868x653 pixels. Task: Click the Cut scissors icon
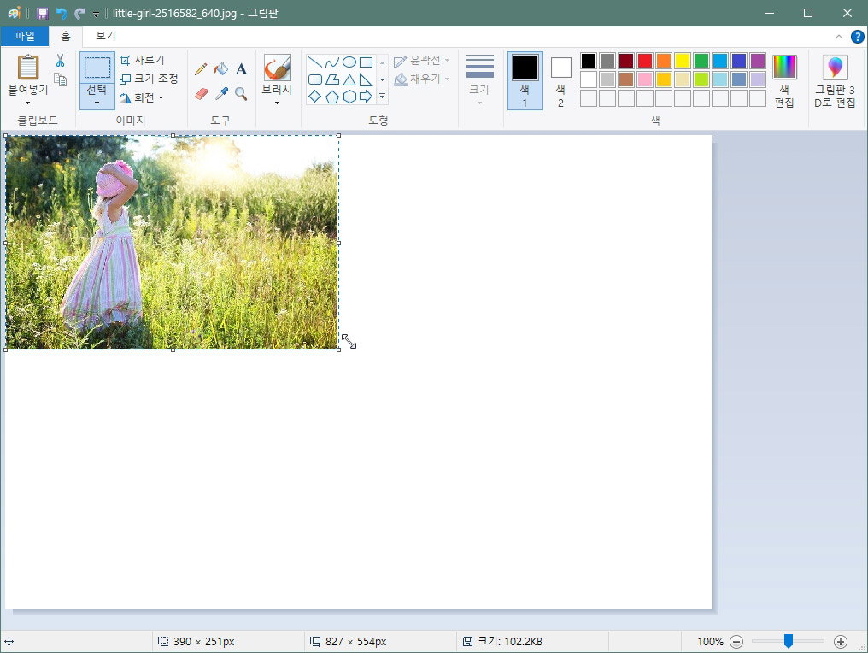tap(61, 61)
